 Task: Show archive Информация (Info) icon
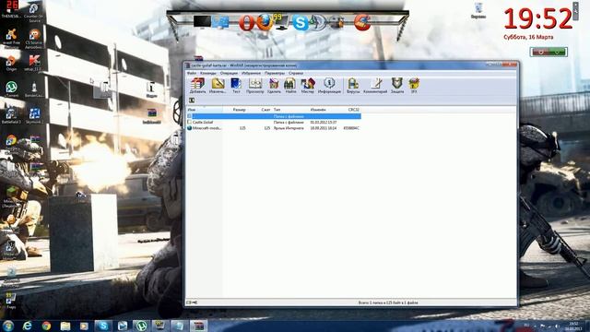point(329,86)
